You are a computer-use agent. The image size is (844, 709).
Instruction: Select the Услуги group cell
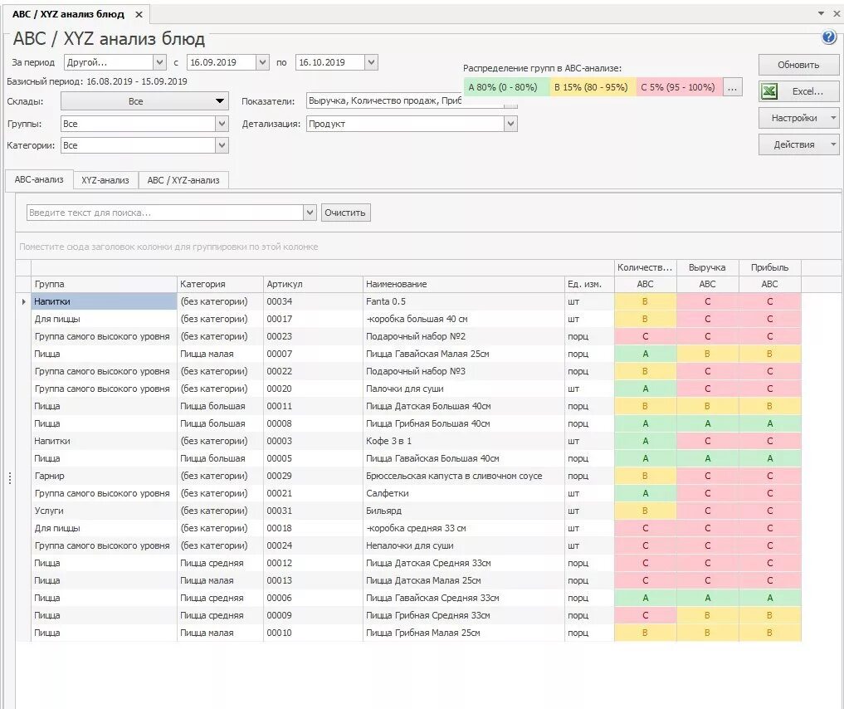[x=104, y=511]
